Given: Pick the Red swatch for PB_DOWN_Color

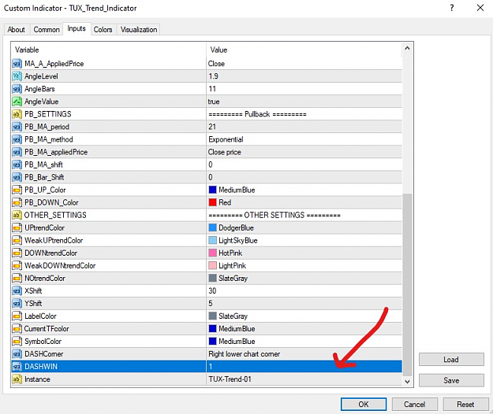Looking at the screenshot, I should (x=212, y=202).
